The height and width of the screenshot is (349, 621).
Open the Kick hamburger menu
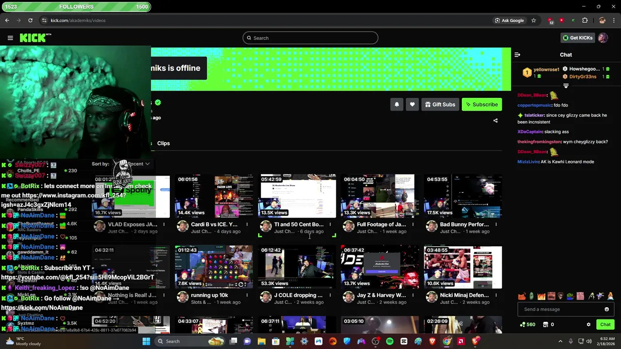pyautogui.click(x=10, y=38)
